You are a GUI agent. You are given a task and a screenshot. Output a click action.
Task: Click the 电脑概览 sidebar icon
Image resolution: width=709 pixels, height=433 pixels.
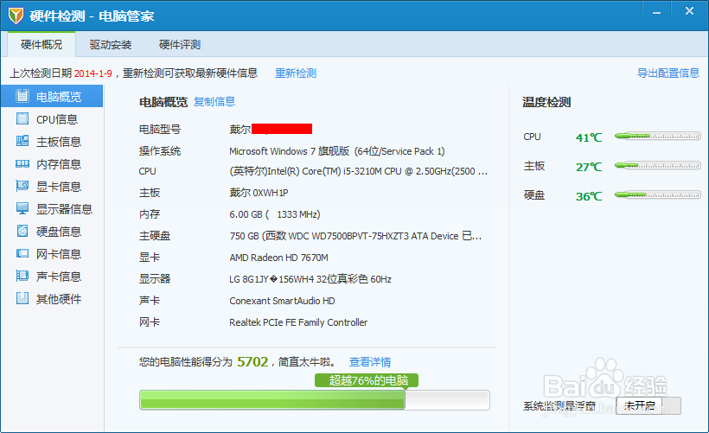(22, 96)
